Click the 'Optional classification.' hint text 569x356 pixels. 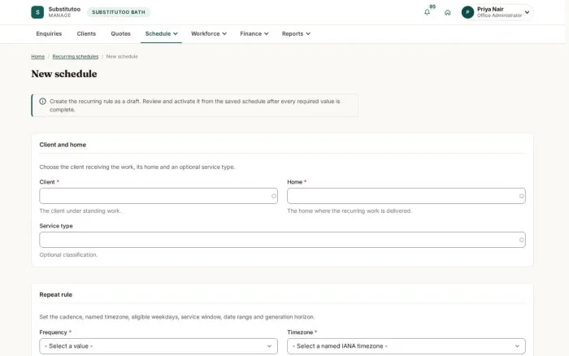(68, 254)
